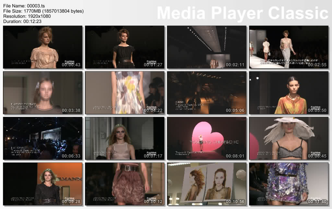The image size is (332, 209).
Task: Click the thumbnail timestamped 00:00:43
Action: click(x=43, y=47)
